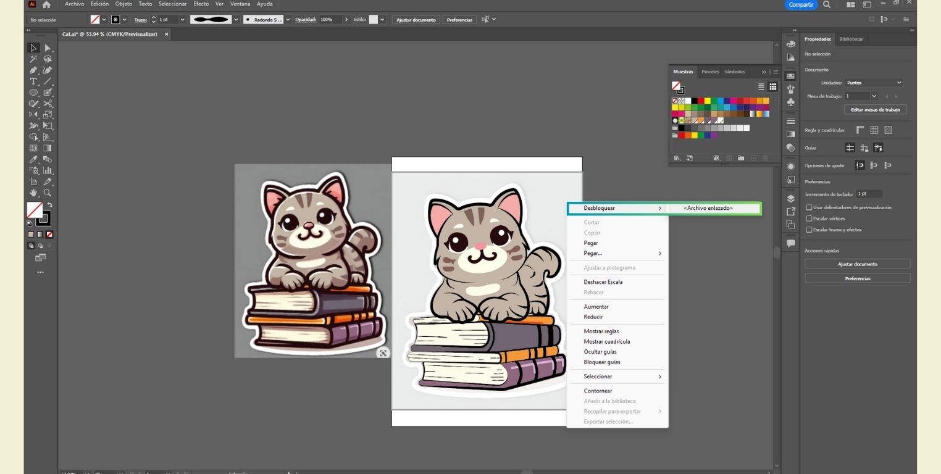Viewport: 941px width, 474px height.
Task: Open the Edit Toolbar three-dots button
Action: tap(41, 272)
